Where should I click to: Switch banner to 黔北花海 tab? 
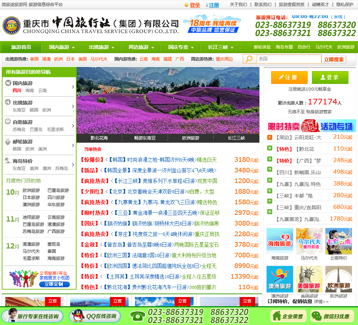pos(99,138)
